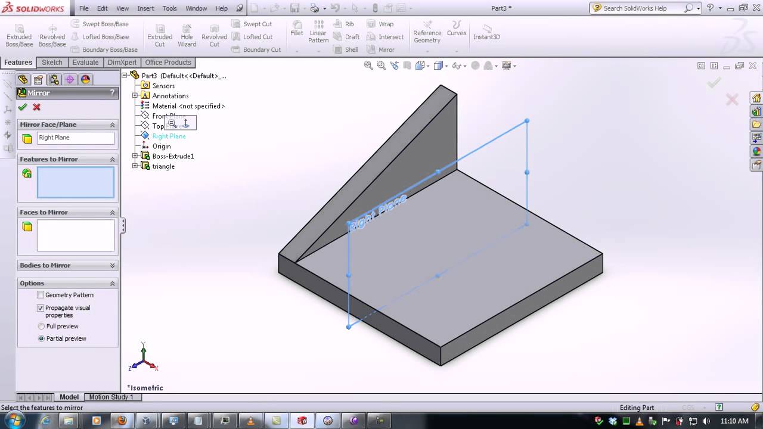Click the Save icon in title toolbar
Viewport: 763px width, 429px height.
pos(295,8)
